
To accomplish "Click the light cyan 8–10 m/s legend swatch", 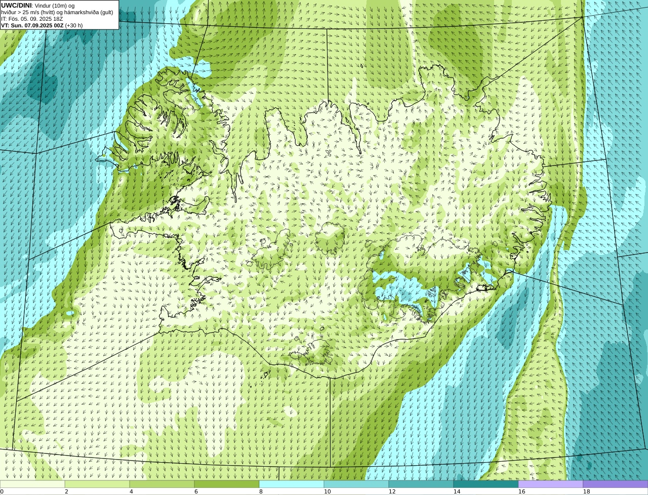I will pos(292,484).
